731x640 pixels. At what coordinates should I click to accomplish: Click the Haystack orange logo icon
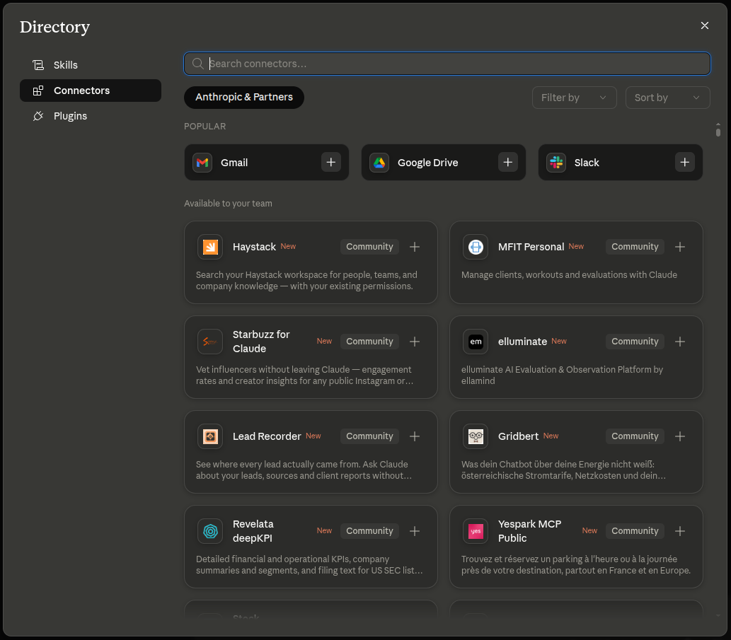point(210,247)
